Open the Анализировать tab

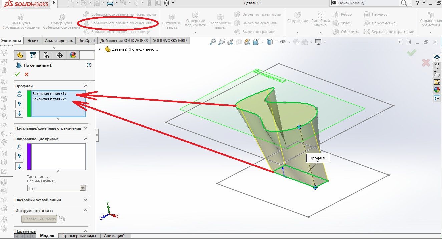[x=59, y=41]
